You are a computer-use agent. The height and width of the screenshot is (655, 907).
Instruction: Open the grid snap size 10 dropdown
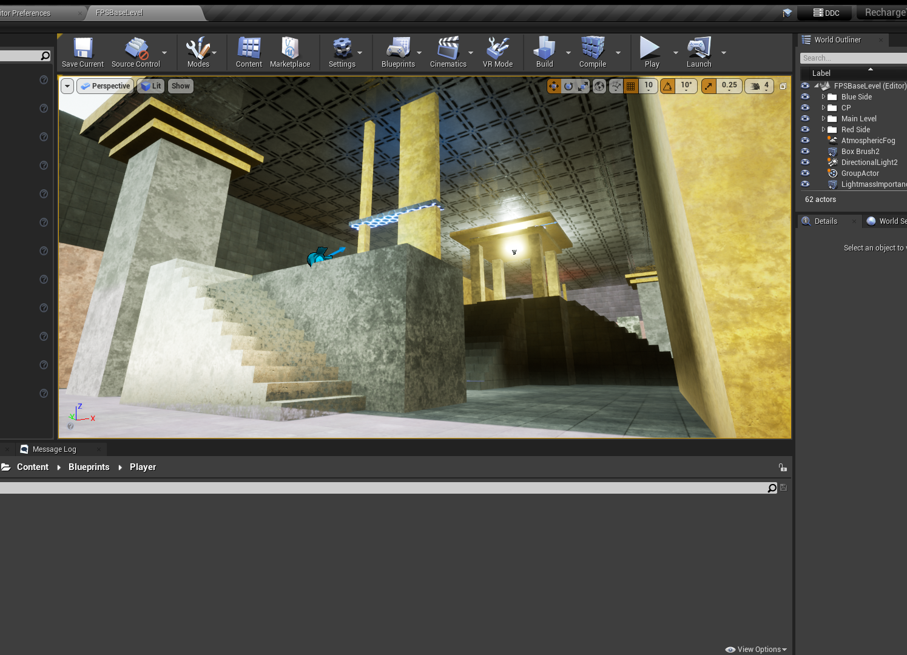pyautogui.click(x=649, y=86)
